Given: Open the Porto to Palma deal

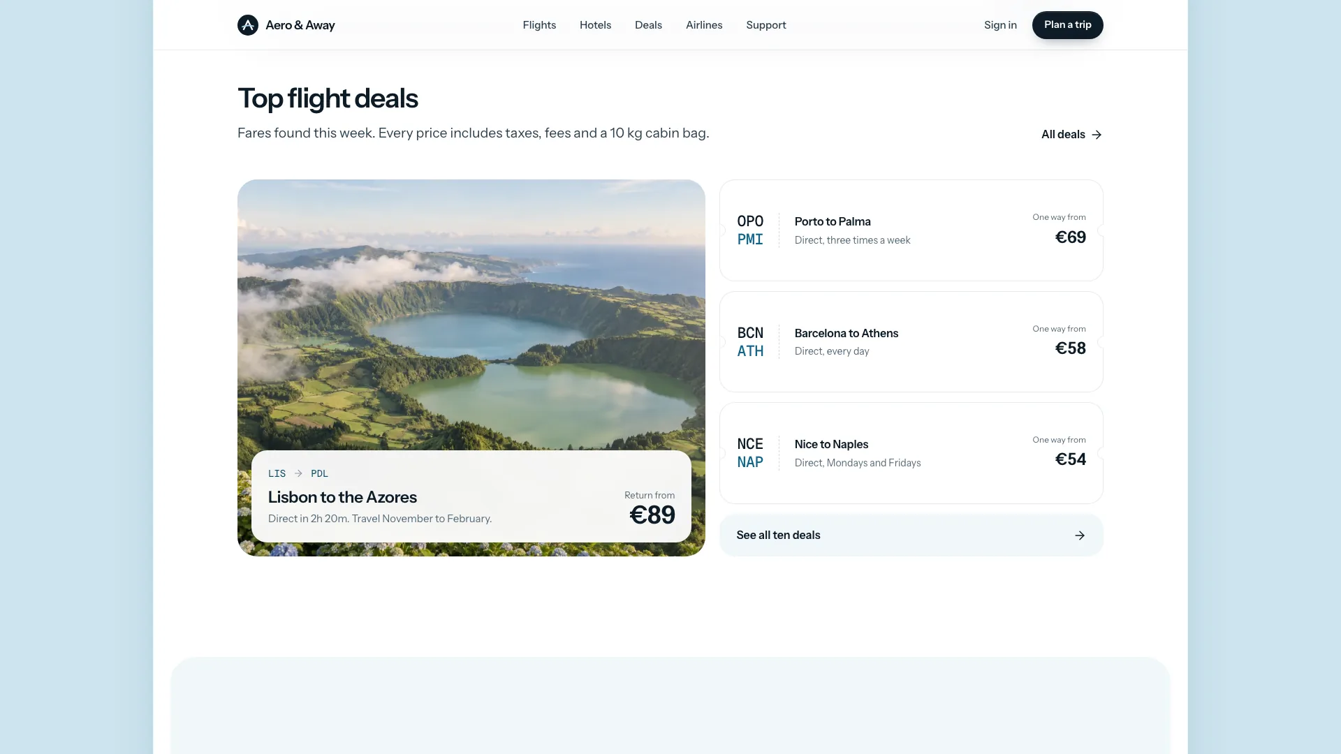Looking at the screenshot, I should (911, 230).
